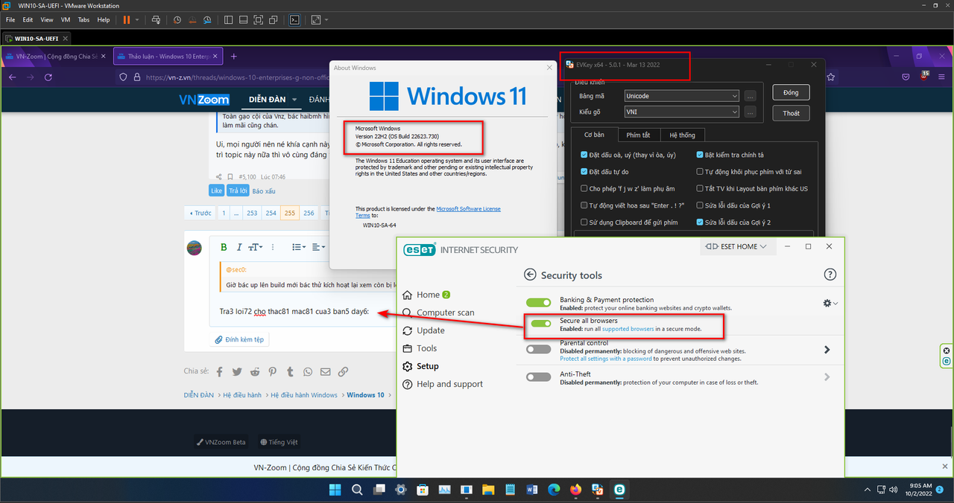954x503 pixels.
Task: Toggle italic in the forum editor
Action: coord(238,247)
